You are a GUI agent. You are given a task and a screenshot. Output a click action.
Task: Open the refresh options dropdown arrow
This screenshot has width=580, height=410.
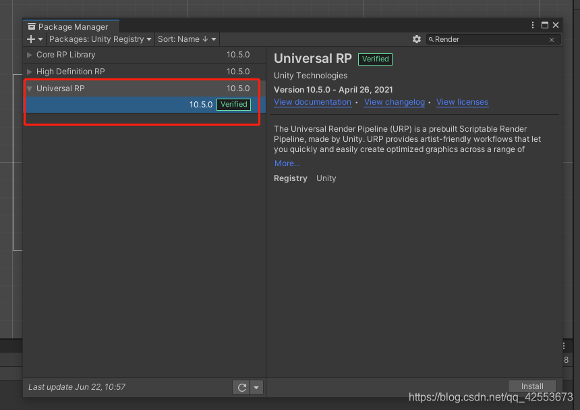pyautogui.click(x=256, y=388)
